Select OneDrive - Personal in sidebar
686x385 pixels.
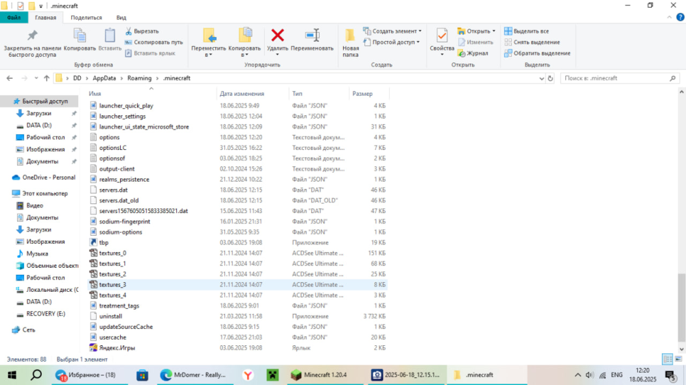tap(44, 177)
